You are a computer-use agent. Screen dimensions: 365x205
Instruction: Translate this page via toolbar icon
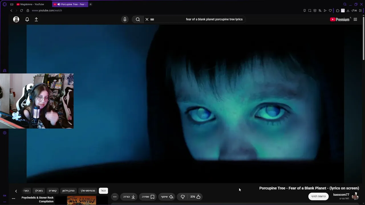coord(320,11)
